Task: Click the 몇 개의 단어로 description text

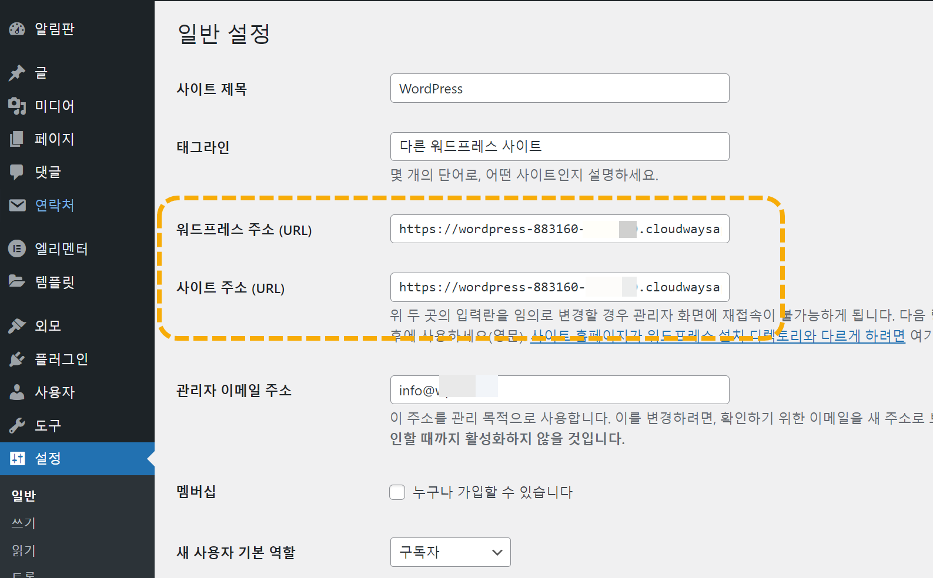Action: coord(524,175)
